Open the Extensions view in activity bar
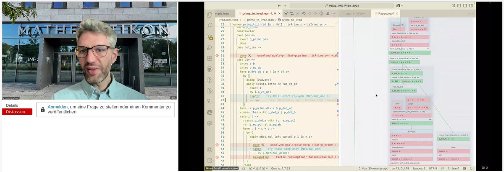This screenshot has width=504, height=172. point(210,58)
